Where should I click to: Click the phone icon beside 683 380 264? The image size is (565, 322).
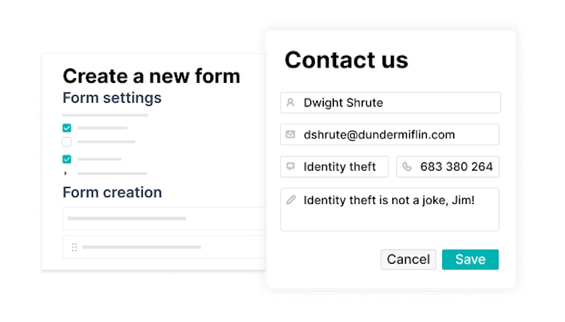(407, 166)
